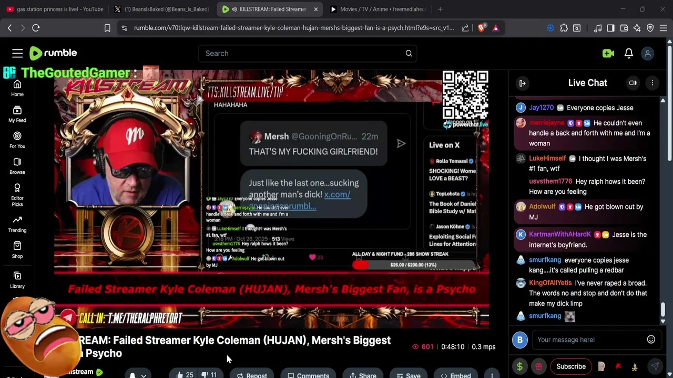
Task: Click the Brave Shields lion icon
Action: coord(482,28)
